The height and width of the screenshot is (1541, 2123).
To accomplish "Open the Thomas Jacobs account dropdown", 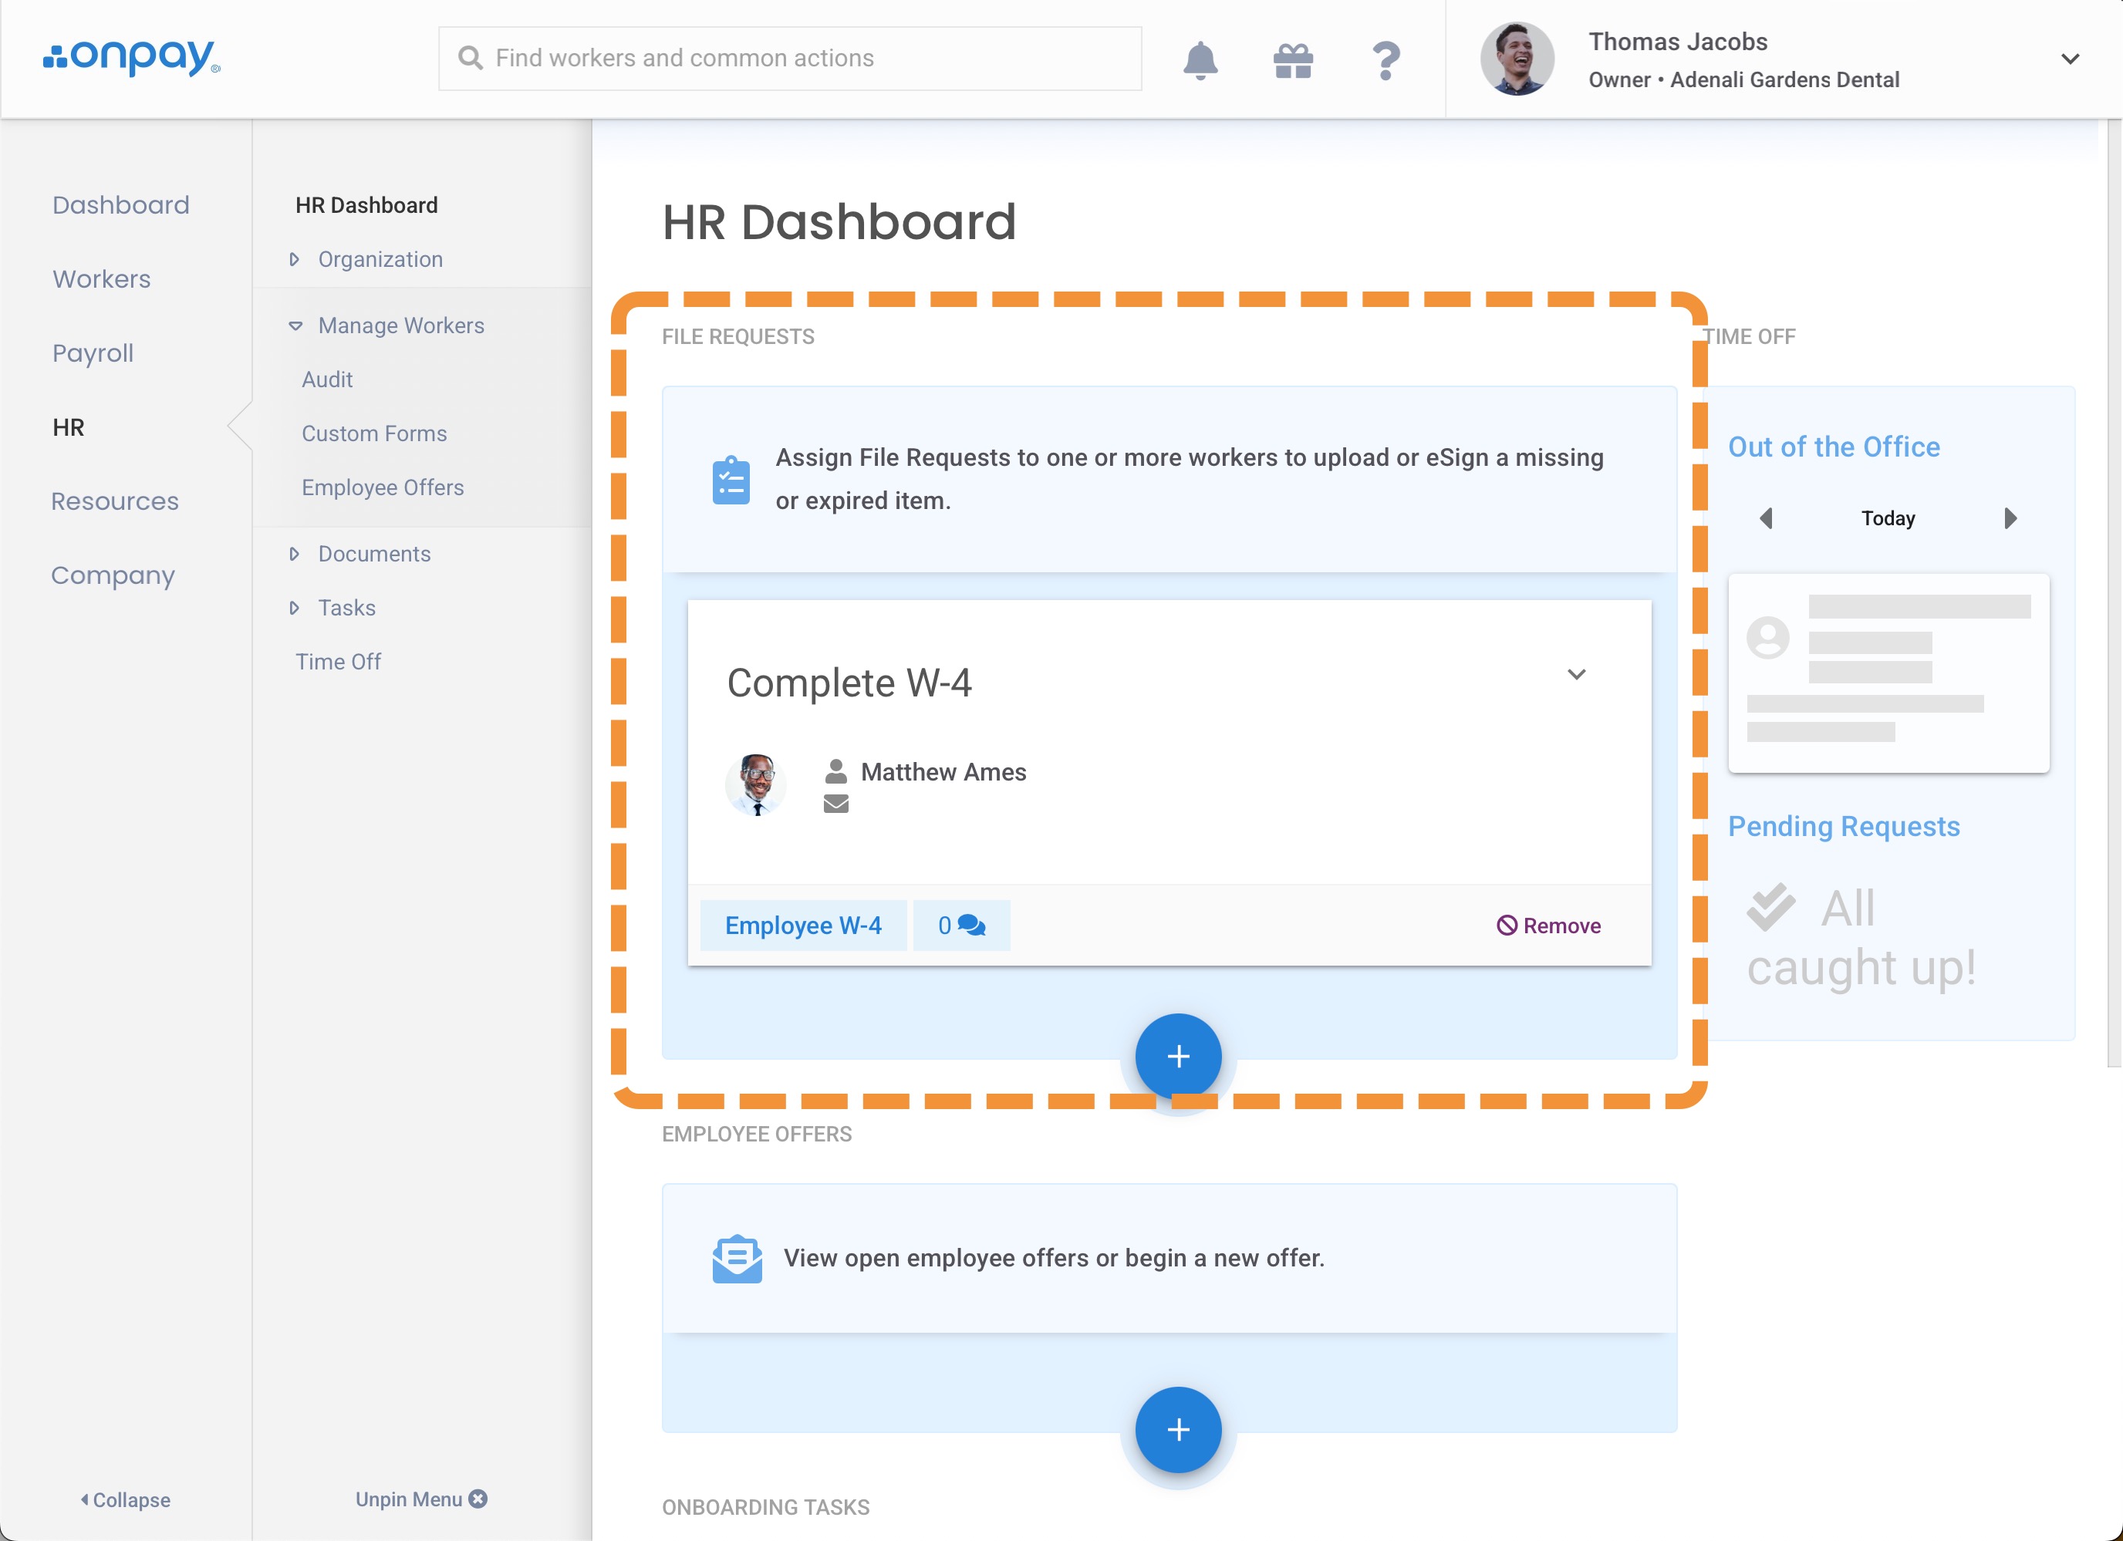I will [x=2070, y=59].
